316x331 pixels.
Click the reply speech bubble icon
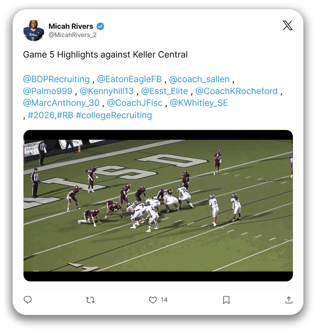pyautogui.click(x=28, y=300)
